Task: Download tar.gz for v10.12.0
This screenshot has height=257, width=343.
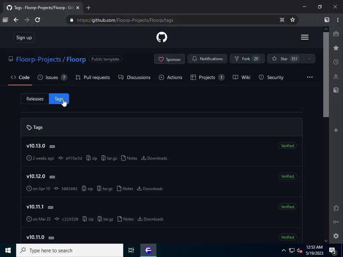Action: point(105,189)
